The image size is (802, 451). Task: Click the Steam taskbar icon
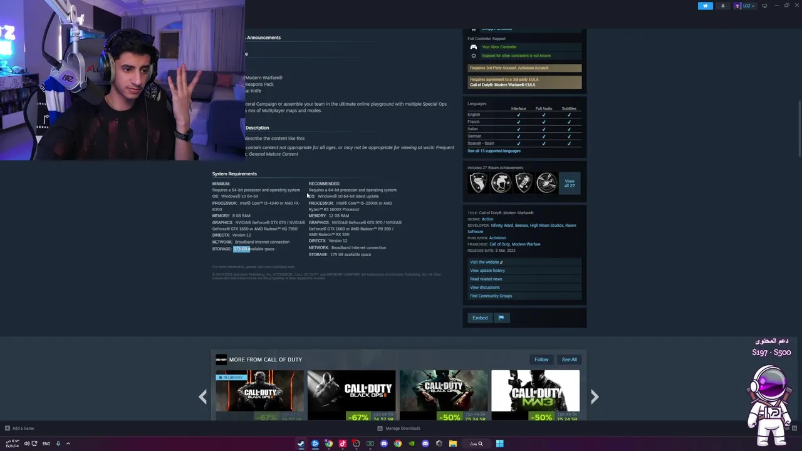click(x=301, y=443)
